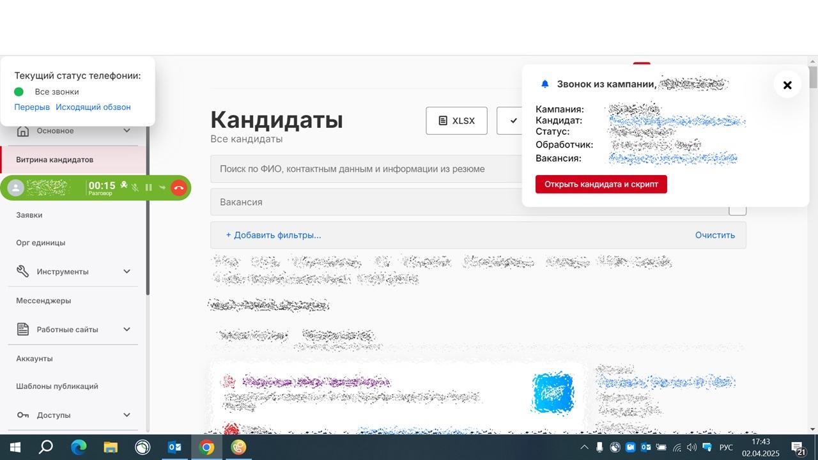Viewport: 818px width, 460px height.
Task: Open 'Мессенджеры' in the sidebar
Action: [x=43, y=301]
